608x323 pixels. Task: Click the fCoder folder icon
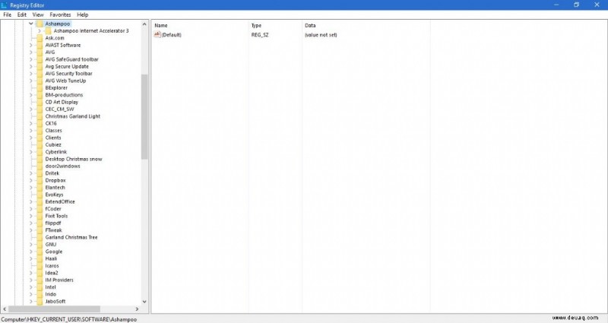[40, 208]
